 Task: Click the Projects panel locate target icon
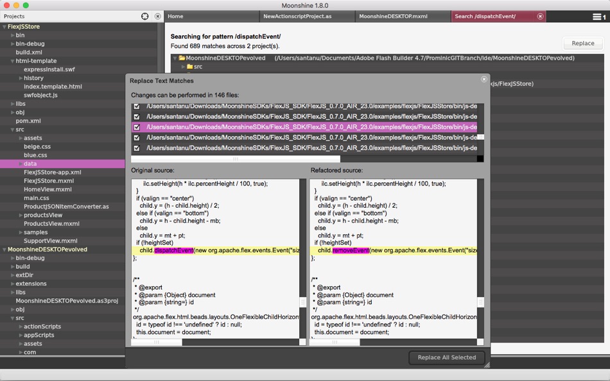pyautogui.click(x=144, y=16)
